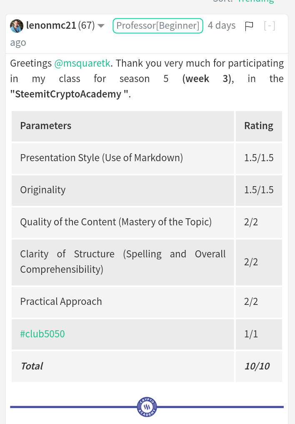
Task: Click the reputation score (67)
Action: 86,26
